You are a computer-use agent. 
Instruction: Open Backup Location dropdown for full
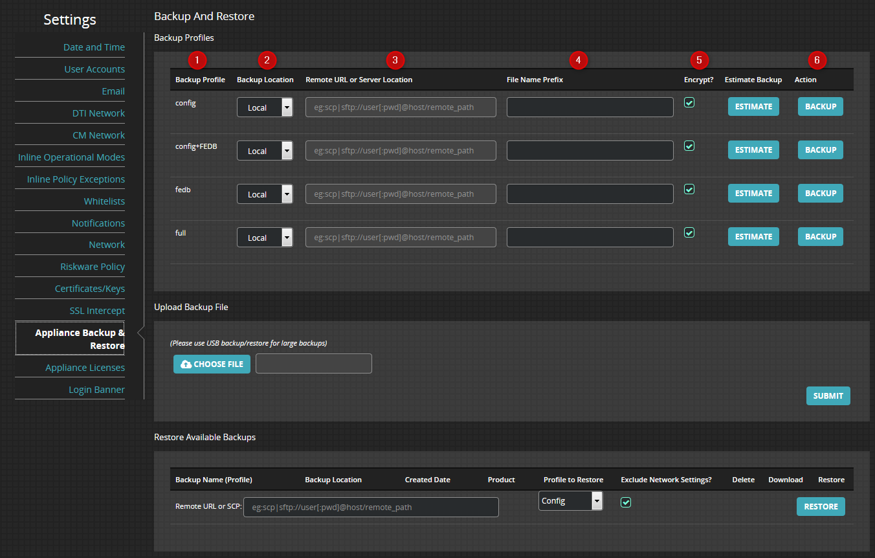265,238
